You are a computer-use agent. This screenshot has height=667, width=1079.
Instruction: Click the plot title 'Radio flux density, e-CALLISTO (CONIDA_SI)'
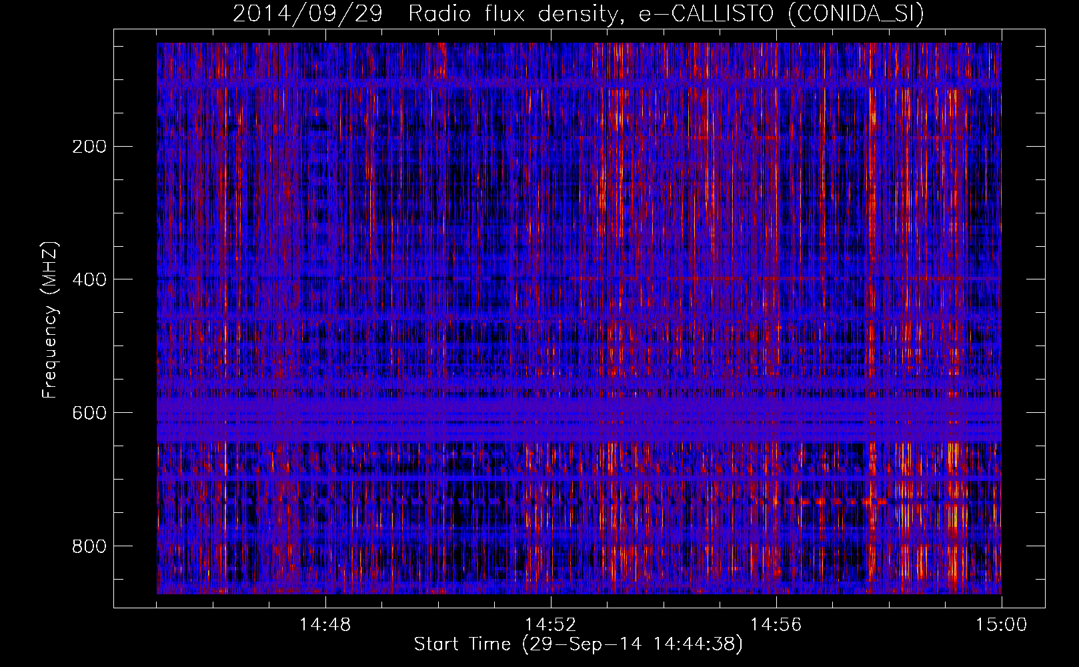pos(666,14)
